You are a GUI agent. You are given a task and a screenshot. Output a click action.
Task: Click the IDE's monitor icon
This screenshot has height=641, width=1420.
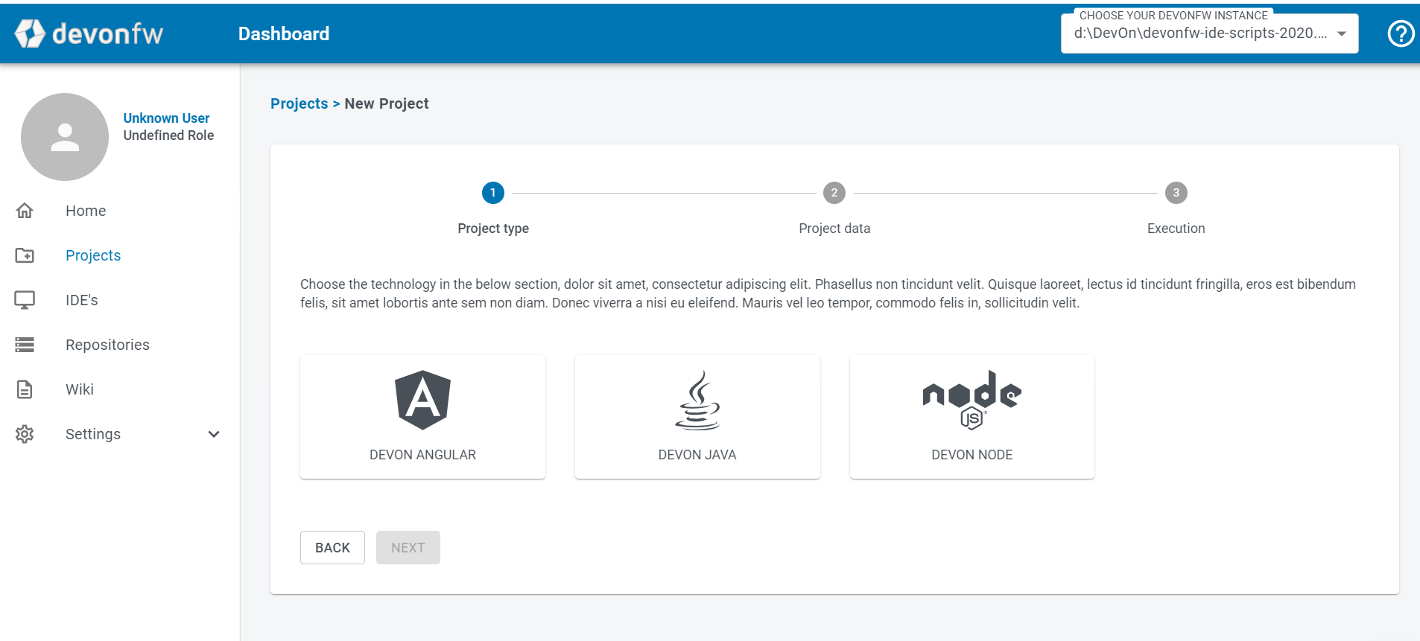25,300
